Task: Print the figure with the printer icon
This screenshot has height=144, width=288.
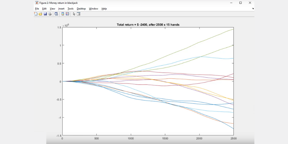Action: [x=50, y=14]
